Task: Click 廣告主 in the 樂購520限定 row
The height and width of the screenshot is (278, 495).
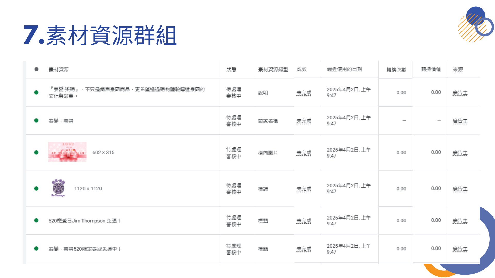Action: coord(460,249)
